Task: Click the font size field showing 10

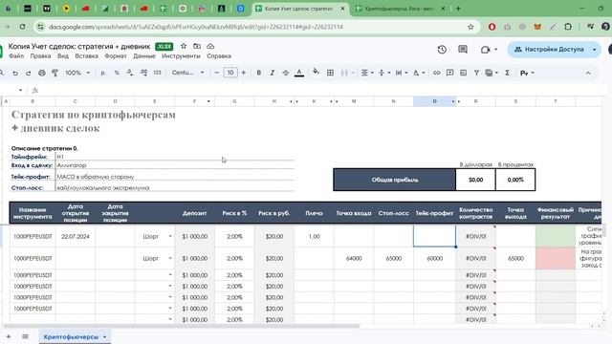Action: [230, 73]
